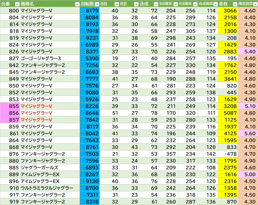Select the difference cell 3066
This screenshot has height=205, width=258.
[x=228, y=11]
